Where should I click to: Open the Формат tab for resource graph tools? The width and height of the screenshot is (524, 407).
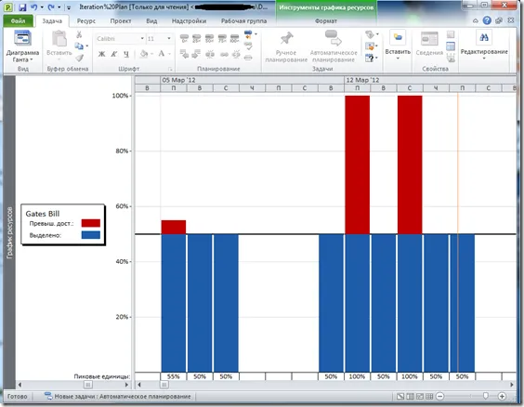pos(326,20)
